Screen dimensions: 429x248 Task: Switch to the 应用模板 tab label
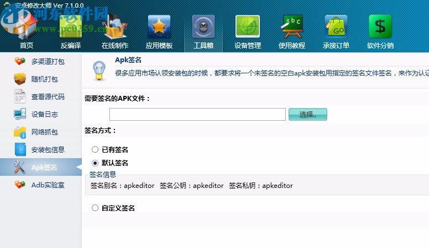coord(159,45)
